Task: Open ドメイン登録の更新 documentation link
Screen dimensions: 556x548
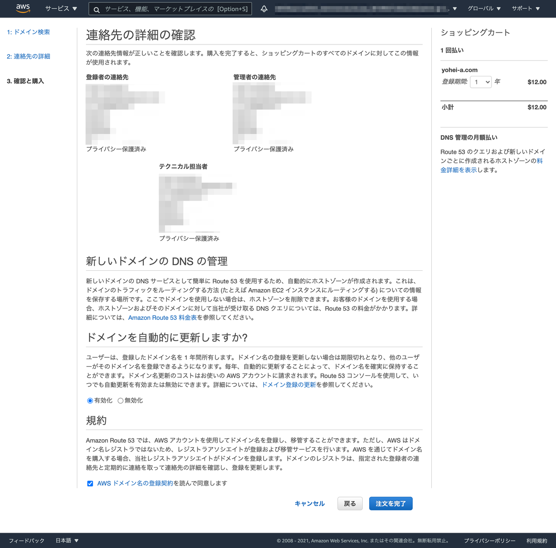Action: coord(289,385)
